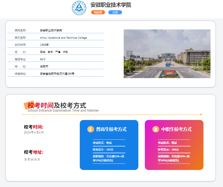Screen dimensions: 223x187
Task: Click the school motto 团结、奋发、严谨、求实
Action: click(x=54, y=52)
